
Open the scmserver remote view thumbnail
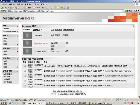coord(27,35)
